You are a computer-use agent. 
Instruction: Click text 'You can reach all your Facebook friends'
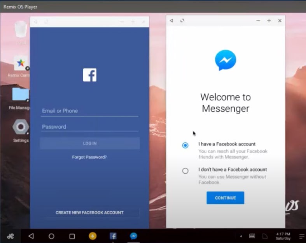point(233,154)
